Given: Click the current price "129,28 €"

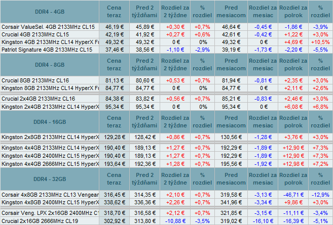Looking at the screenshot, I should [x=115, y=138].
